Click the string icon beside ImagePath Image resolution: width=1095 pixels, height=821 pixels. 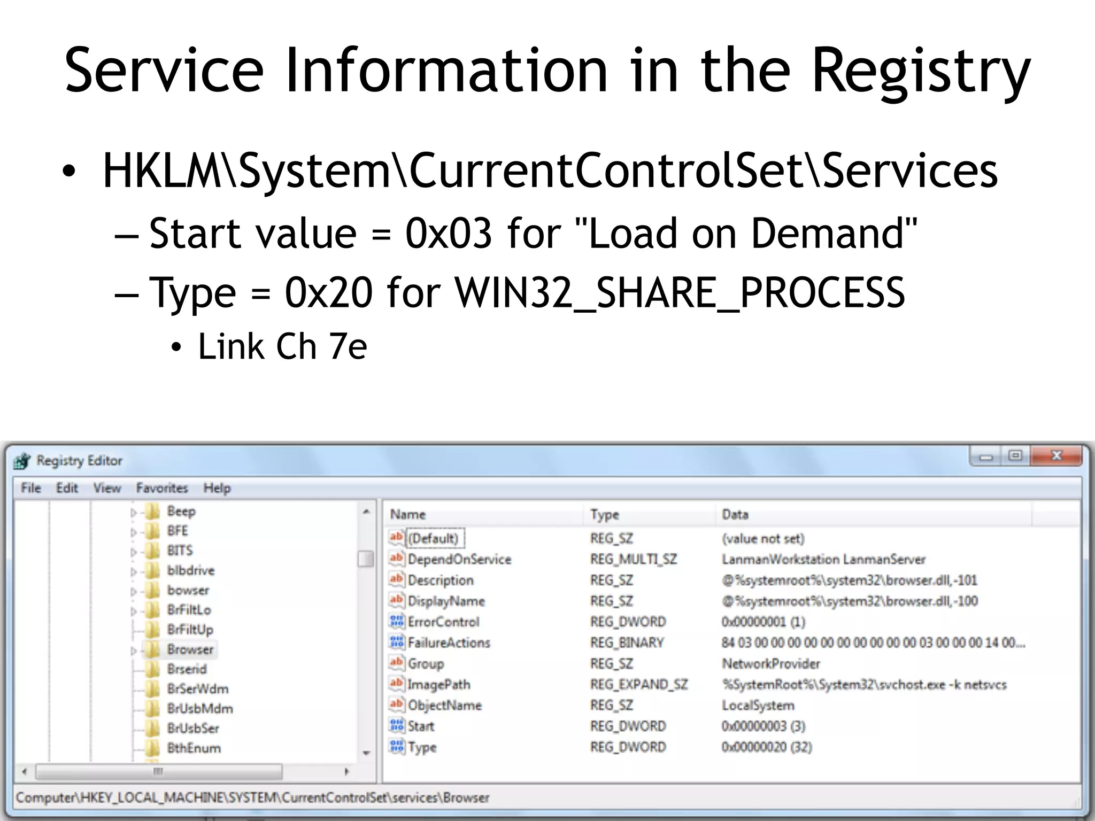[x=397, y=684]
